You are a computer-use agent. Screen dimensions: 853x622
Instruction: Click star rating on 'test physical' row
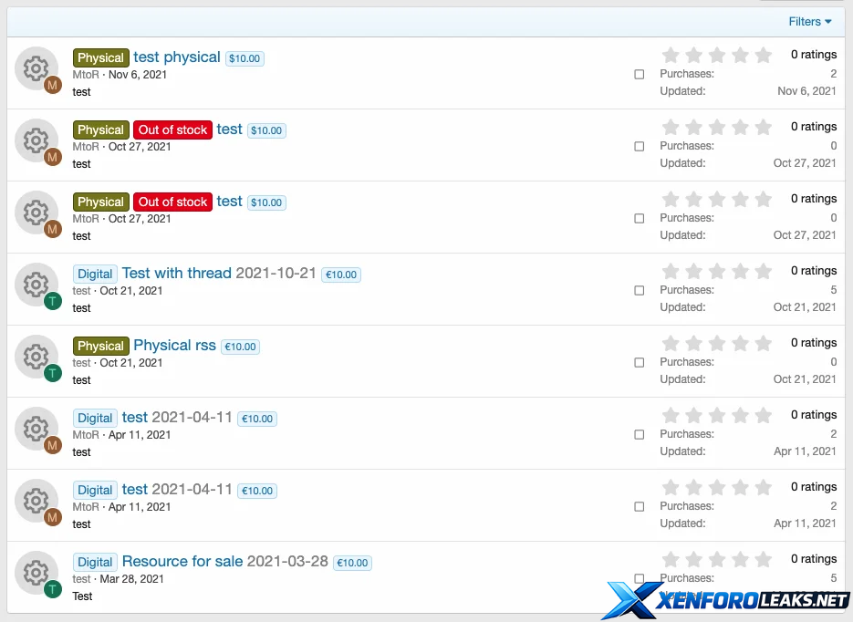coord(717,56)
